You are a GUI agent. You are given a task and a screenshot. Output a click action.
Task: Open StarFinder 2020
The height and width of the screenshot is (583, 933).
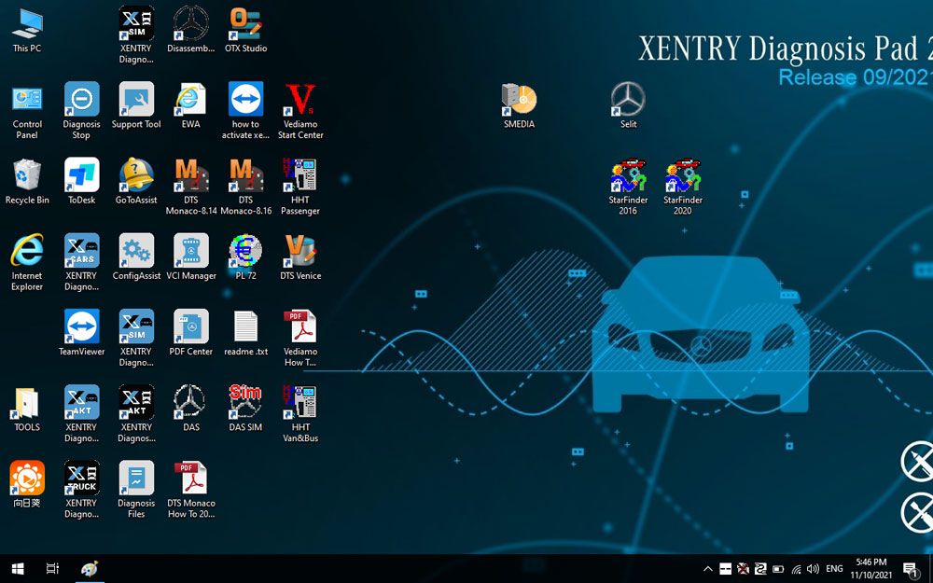coord(683,187)
